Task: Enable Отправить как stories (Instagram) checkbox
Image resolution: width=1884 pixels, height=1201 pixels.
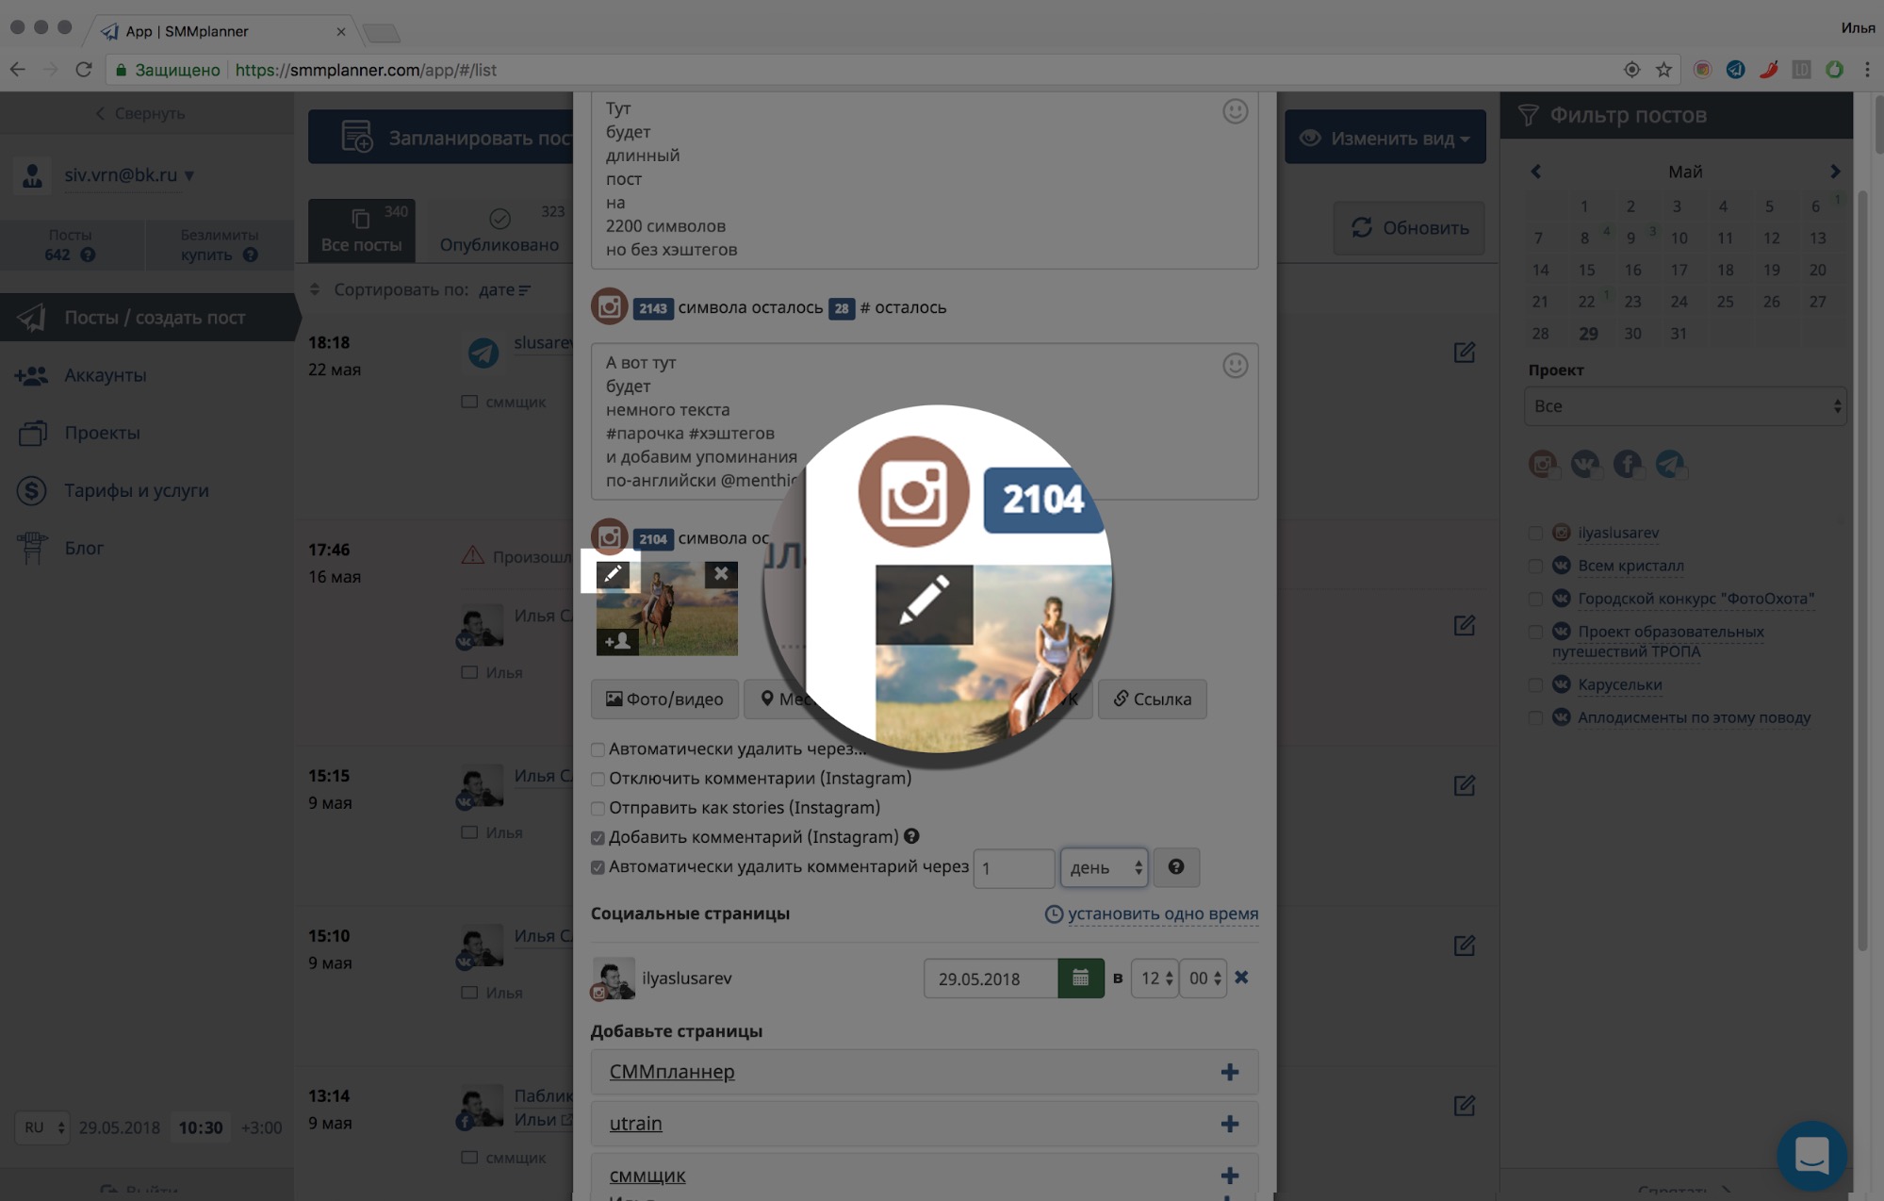Action: click(598, 808)
